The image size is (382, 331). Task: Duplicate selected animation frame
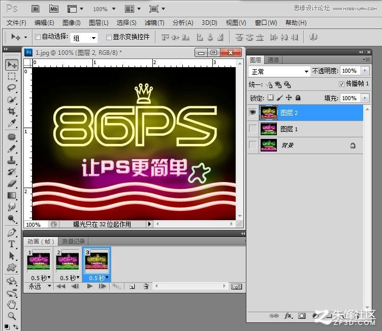(132, 286)
